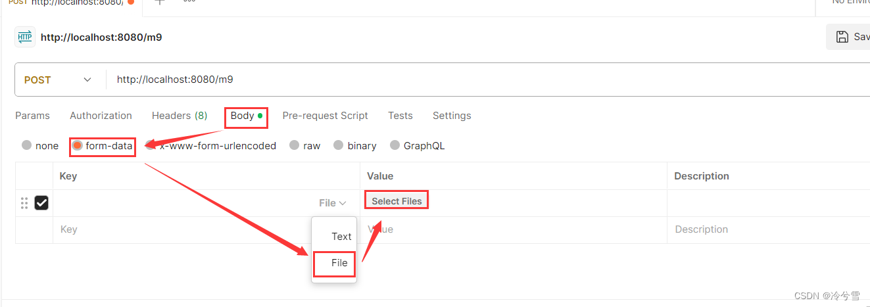This screenshot has width=870, height=307.
Task: Expand the File type dropdown in Key
Action: (x=333, y=203)
